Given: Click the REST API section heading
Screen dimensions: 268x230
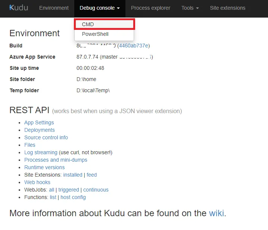Looking at the screenshot, I should (x=29, y=110).
